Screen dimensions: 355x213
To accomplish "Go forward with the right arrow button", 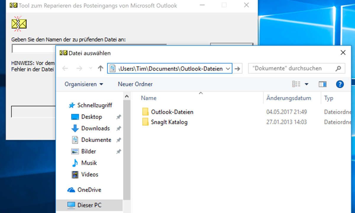I will [79, 69].
